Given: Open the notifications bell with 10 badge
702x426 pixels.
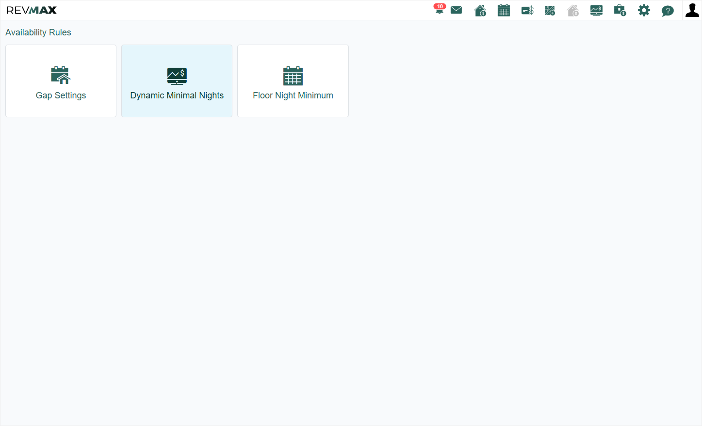Looking at the screenshot, I should pyautogui.click(x=440, y=9).
